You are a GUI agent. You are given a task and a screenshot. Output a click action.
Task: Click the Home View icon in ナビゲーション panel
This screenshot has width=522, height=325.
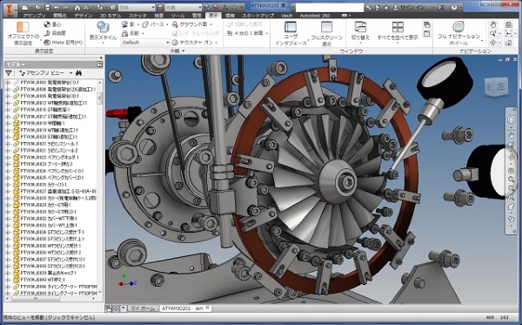pos(508,43)
